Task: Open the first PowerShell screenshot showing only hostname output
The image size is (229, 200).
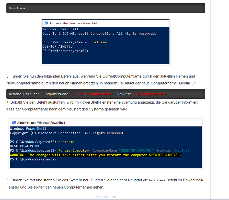Action: [x=106, y=42]
